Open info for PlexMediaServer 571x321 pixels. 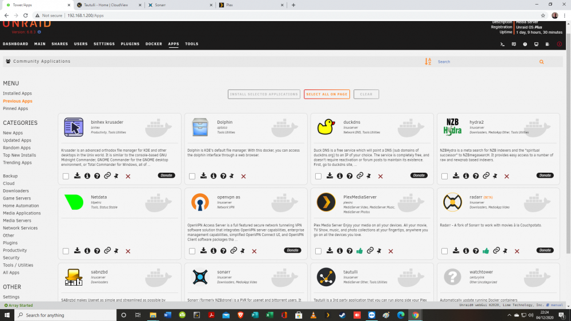click(x=340, y=251)
